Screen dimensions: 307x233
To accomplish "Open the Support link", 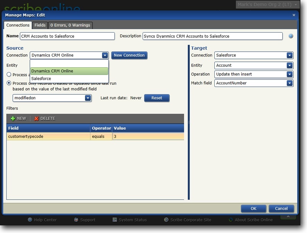I will pyautogui.click(x=88, y=220).
